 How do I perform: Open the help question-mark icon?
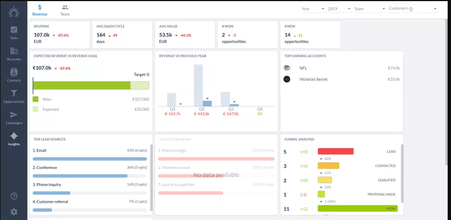14,196
